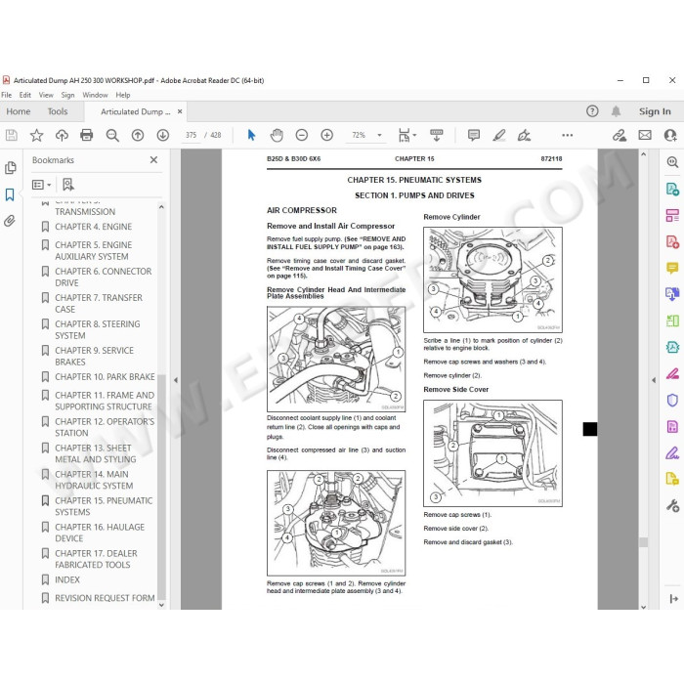Open the Sign menu
This screenshot has height=684, width=684.
pos(67,95)
